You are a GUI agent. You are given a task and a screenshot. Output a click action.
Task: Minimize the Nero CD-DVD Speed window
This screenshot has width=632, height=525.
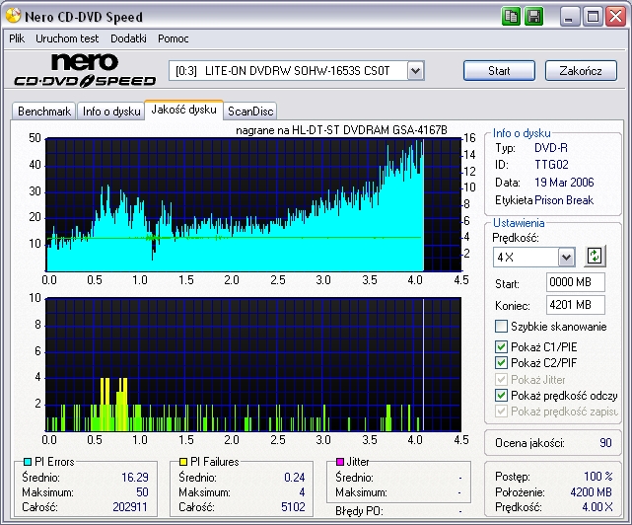point(570,17)
